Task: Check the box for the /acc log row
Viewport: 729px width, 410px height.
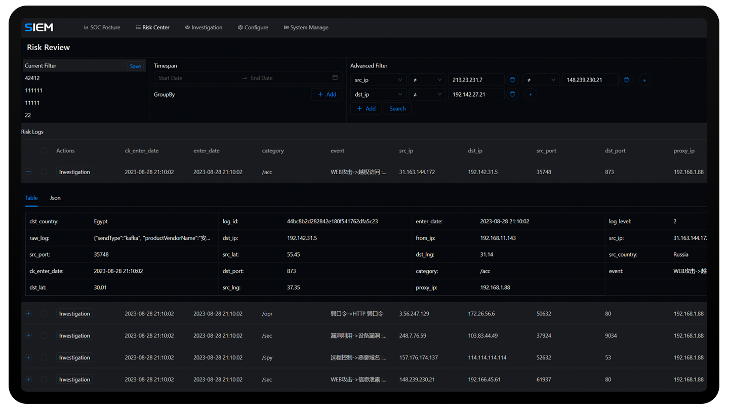Action: pyautogui.click(x=44, y=172)
